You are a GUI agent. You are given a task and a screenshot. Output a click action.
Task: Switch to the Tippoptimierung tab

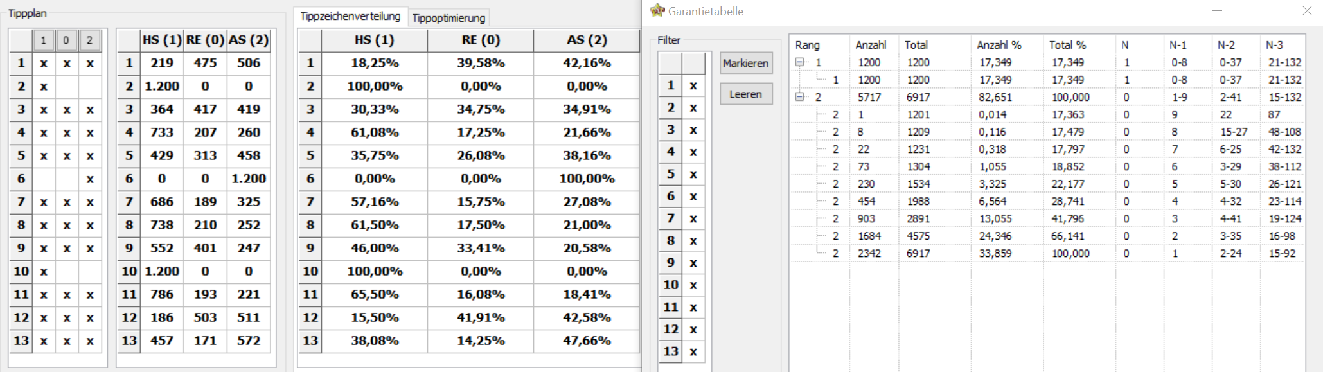pyautogui.click(x=448, y=17)
